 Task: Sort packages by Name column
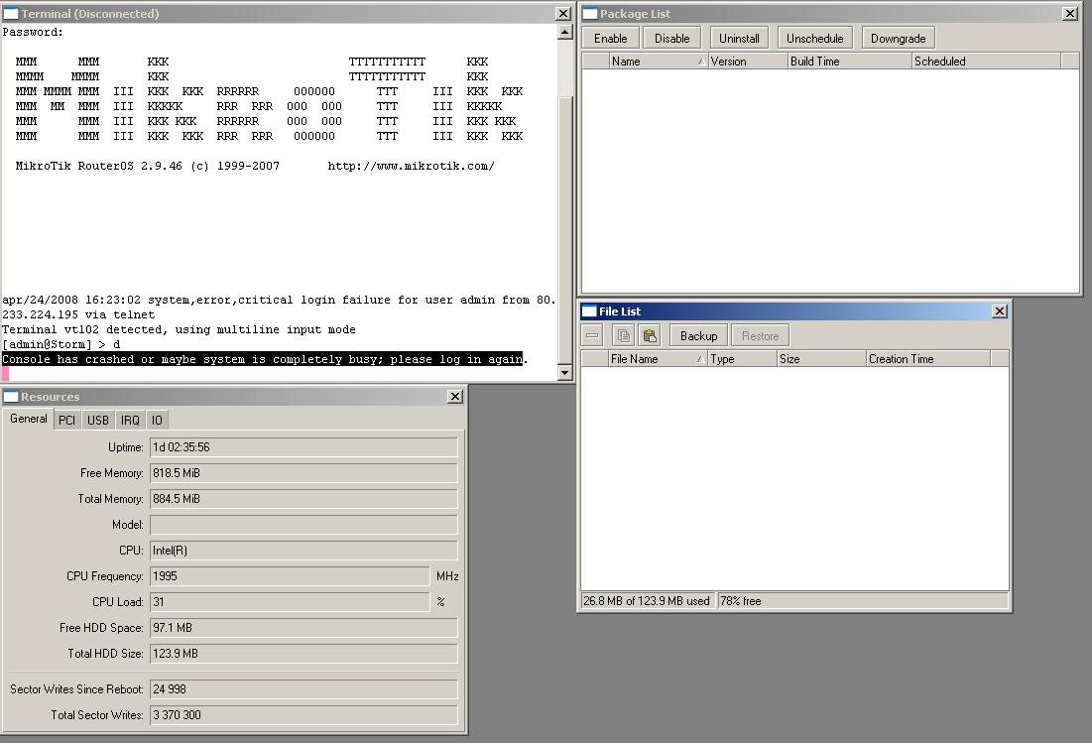(x=659, y=62)
